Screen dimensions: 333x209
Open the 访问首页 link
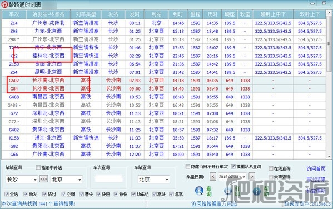pos(316,168)
